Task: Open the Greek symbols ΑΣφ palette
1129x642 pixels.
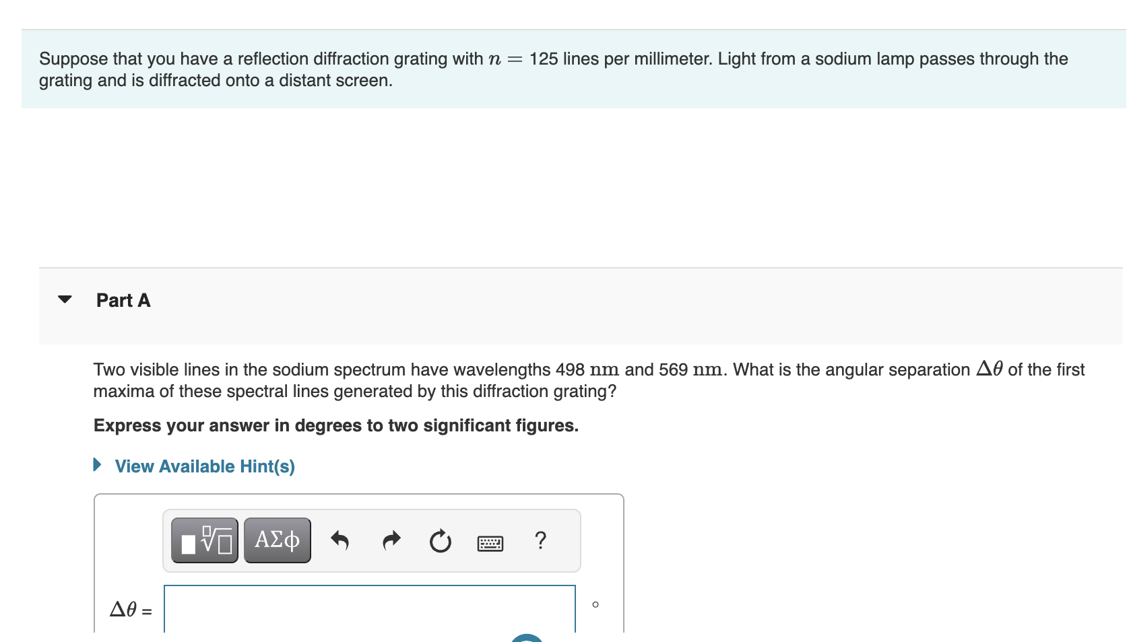Action: coord(276,539)
